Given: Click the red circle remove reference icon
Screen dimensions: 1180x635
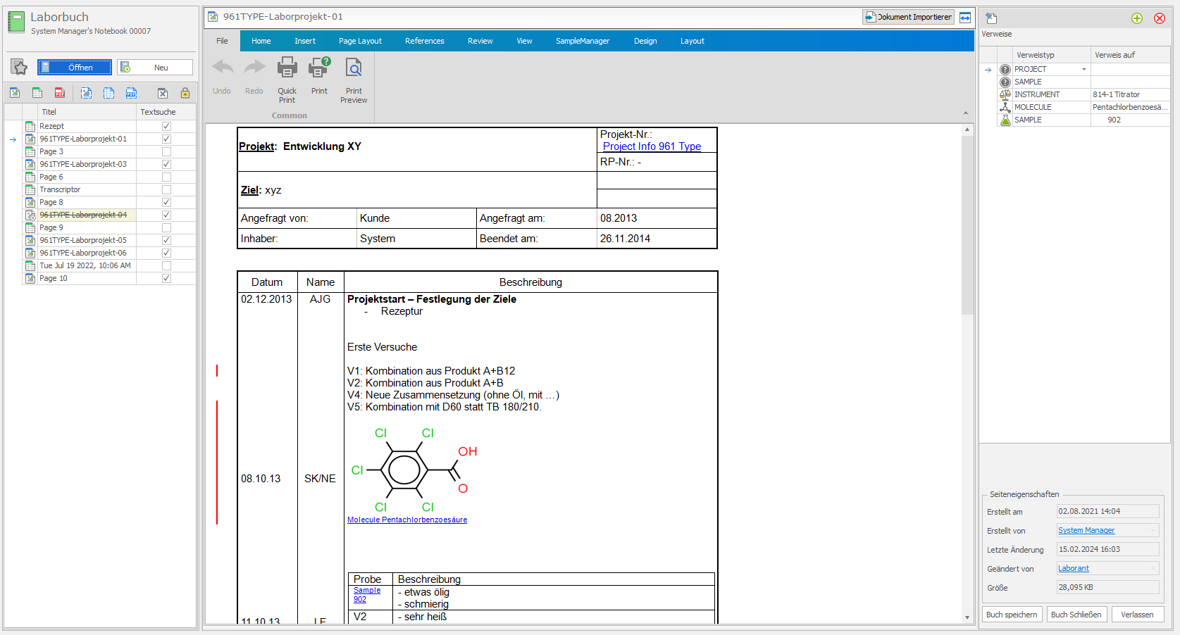Looking at the screenshot, I should 1159,18.
